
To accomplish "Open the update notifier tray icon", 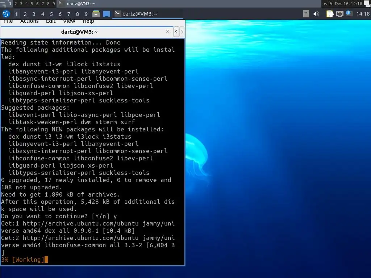I will 349,13.
